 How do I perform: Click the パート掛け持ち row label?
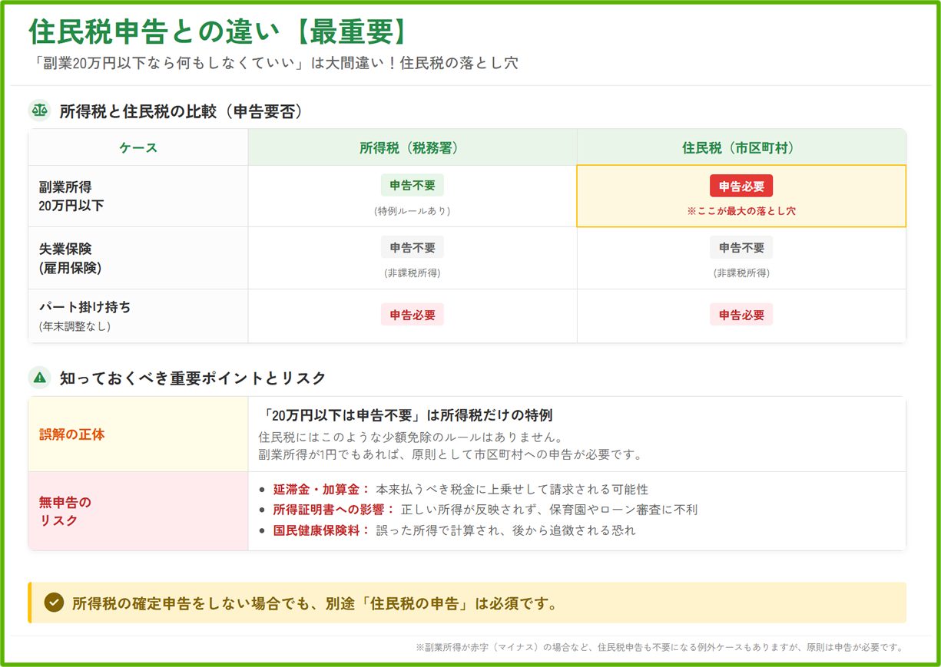coord(84,308)
